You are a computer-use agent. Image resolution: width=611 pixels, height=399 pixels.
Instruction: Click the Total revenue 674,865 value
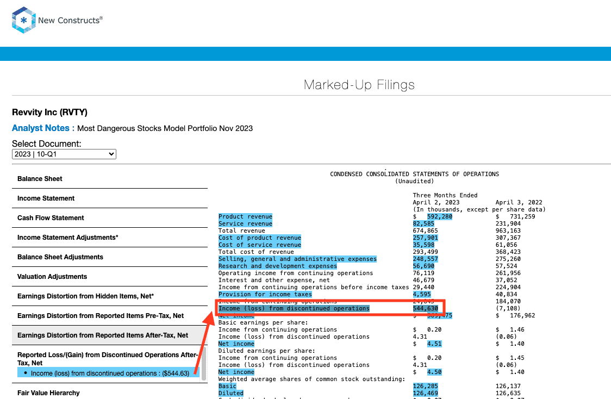pos(425,230)
